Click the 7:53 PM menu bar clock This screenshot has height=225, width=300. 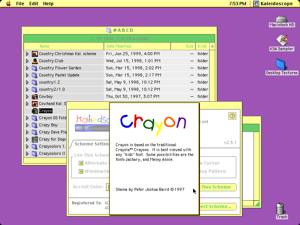[x=238, y=4]
